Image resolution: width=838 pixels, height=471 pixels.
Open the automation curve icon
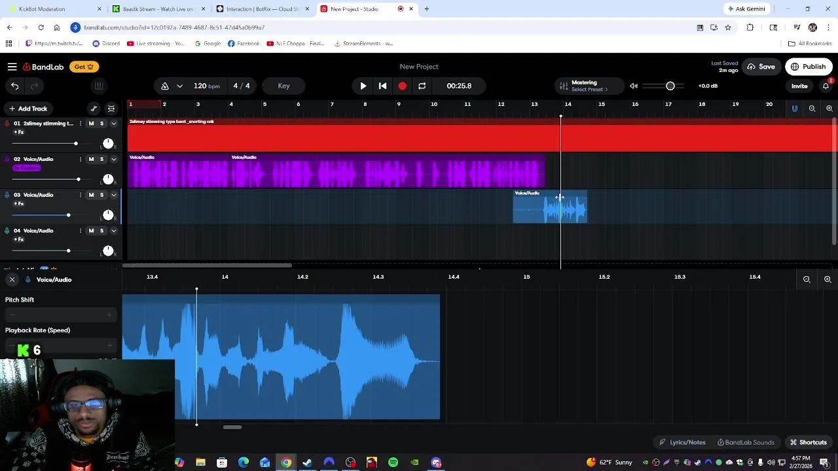tap(94, 109)
